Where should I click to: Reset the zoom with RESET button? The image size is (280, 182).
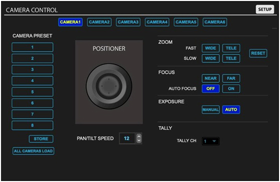point(258,53)
